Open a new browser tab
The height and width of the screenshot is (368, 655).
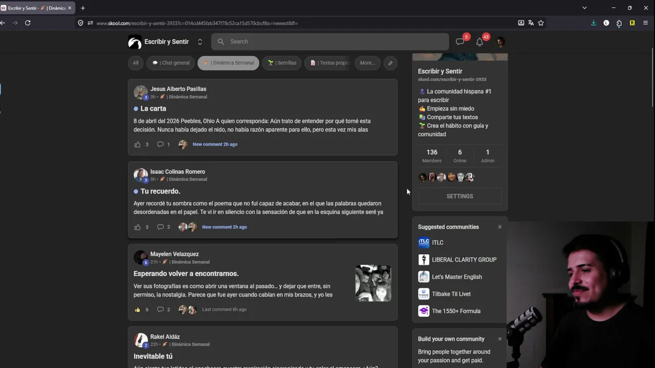coord(83,8)
